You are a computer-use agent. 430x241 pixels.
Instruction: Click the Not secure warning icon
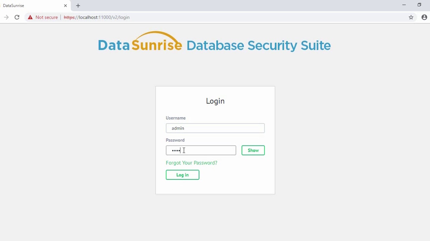click(x=30, y=17)
